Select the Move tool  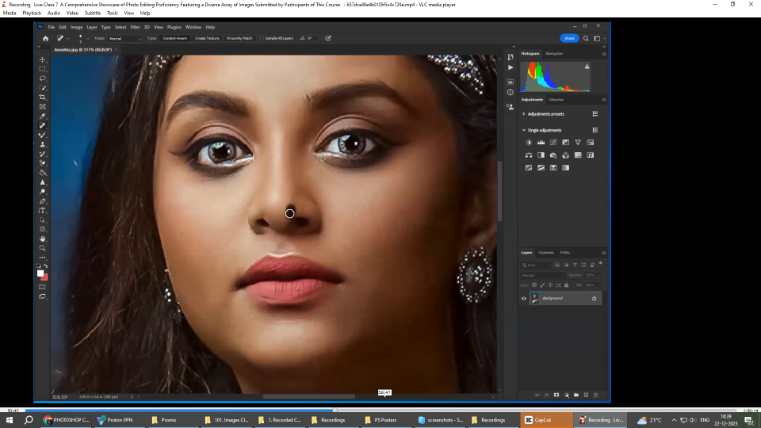coord(43,60)
